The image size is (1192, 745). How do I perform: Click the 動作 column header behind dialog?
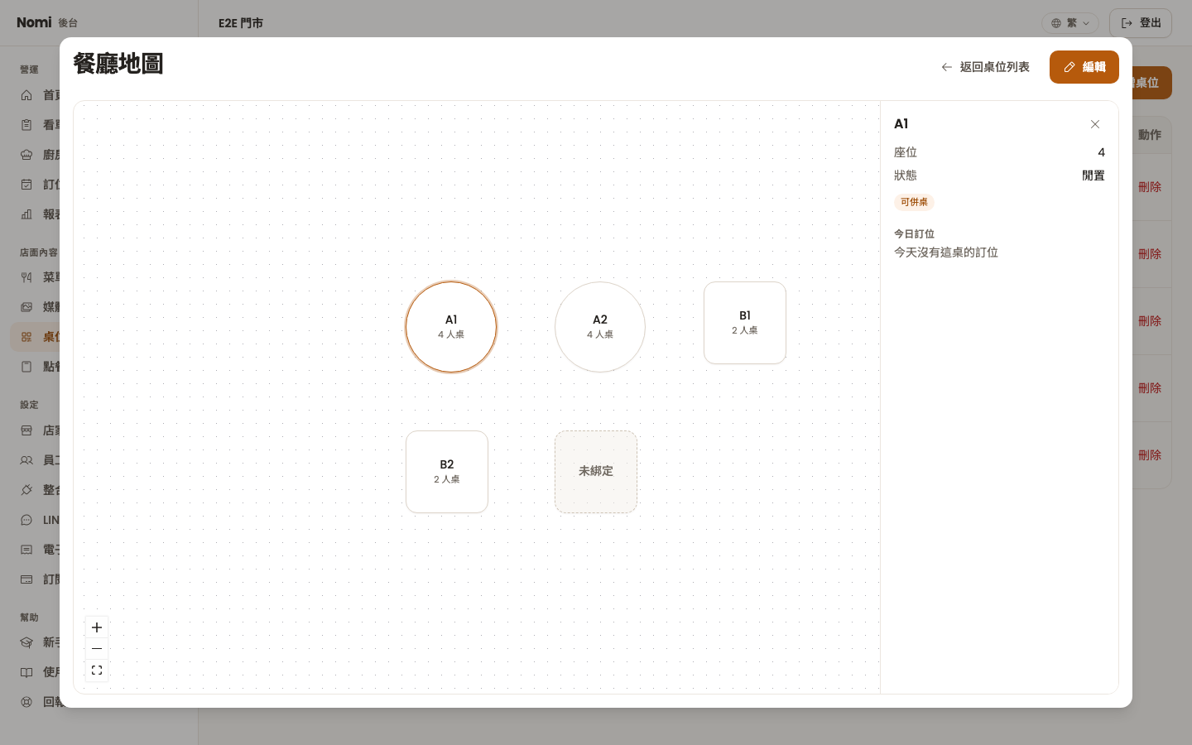click(1150, 135)
